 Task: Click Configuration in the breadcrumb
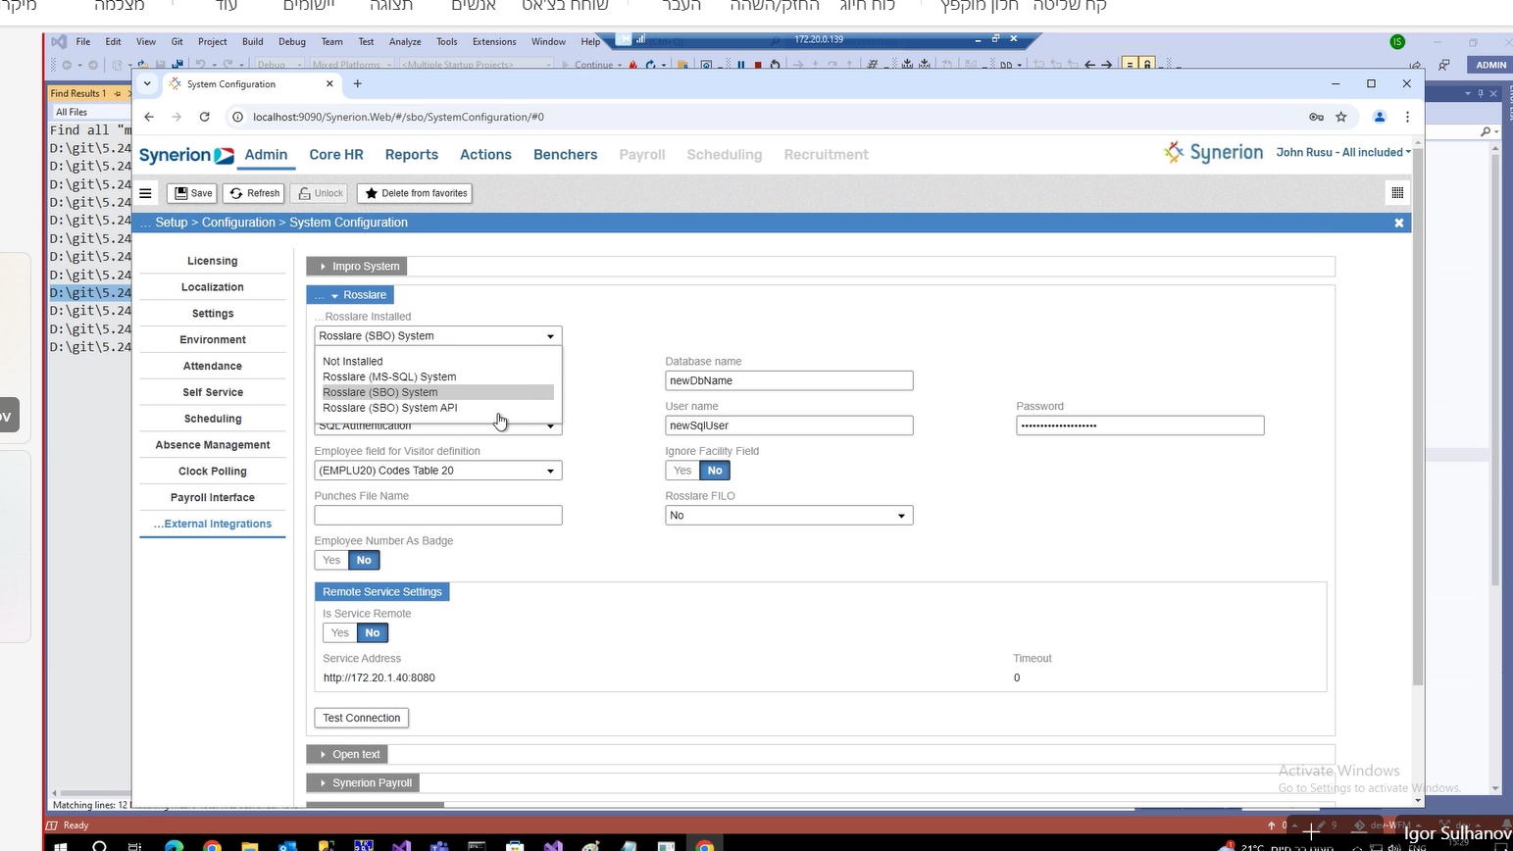238,223
